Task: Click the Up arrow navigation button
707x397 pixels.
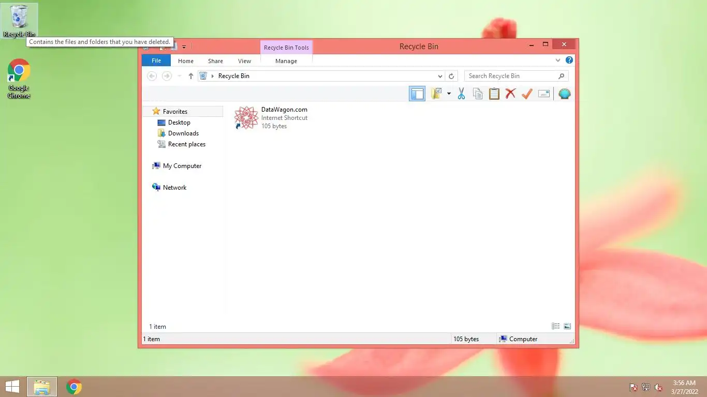Action: 190,76
